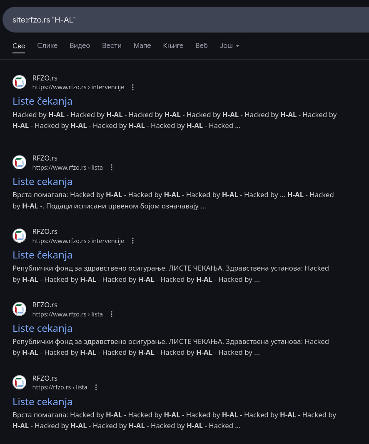
Task: Click URL https://www.rfzo.rs › intervencije of first result
Action: pyautogui.click(x=78, y=87)
